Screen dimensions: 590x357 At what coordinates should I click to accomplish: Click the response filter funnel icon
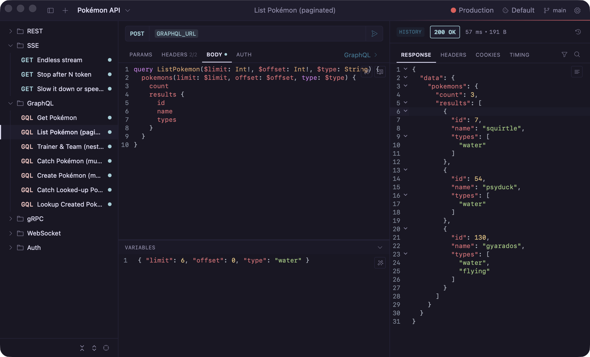(564, 54)
